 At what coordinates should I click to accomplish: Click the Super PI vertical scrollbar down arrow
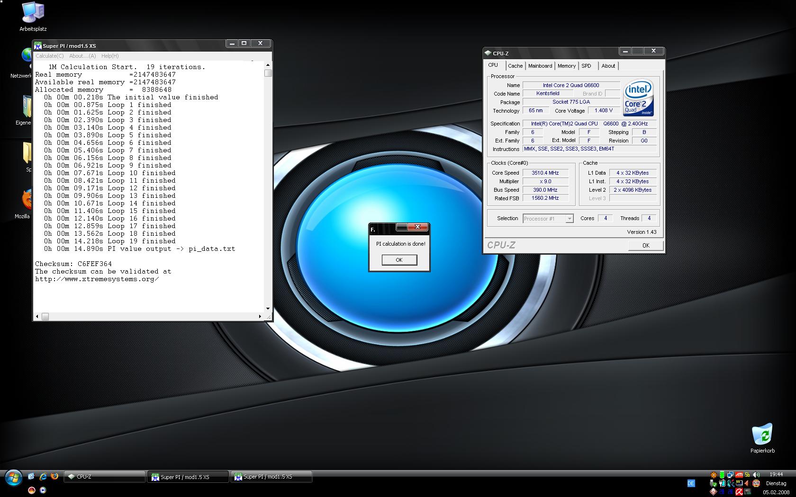coord(268,309)
